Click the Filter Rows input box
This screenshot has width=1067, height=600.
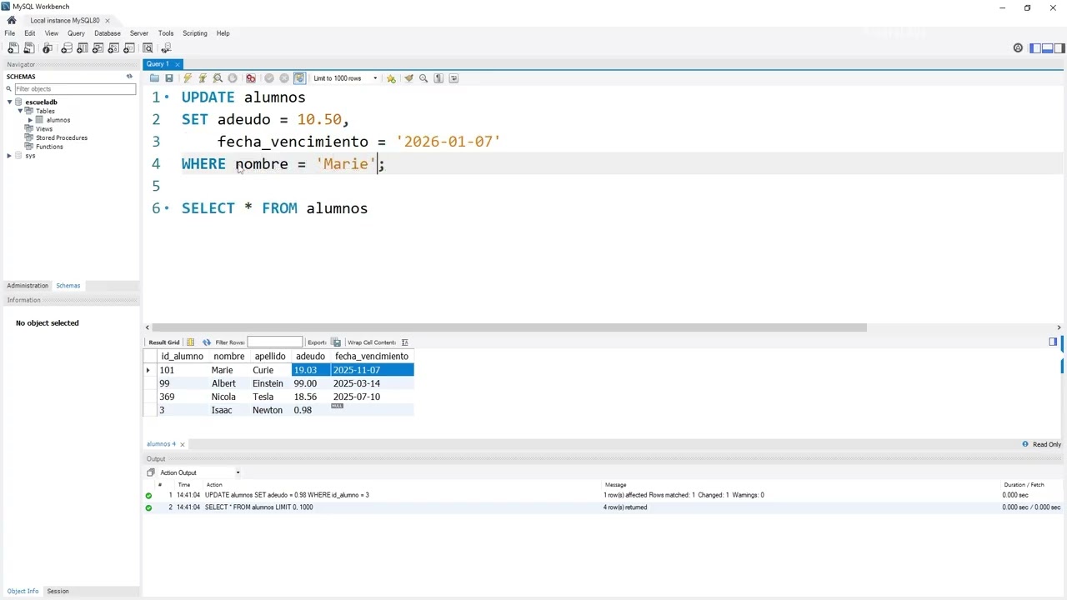[274, 342]
